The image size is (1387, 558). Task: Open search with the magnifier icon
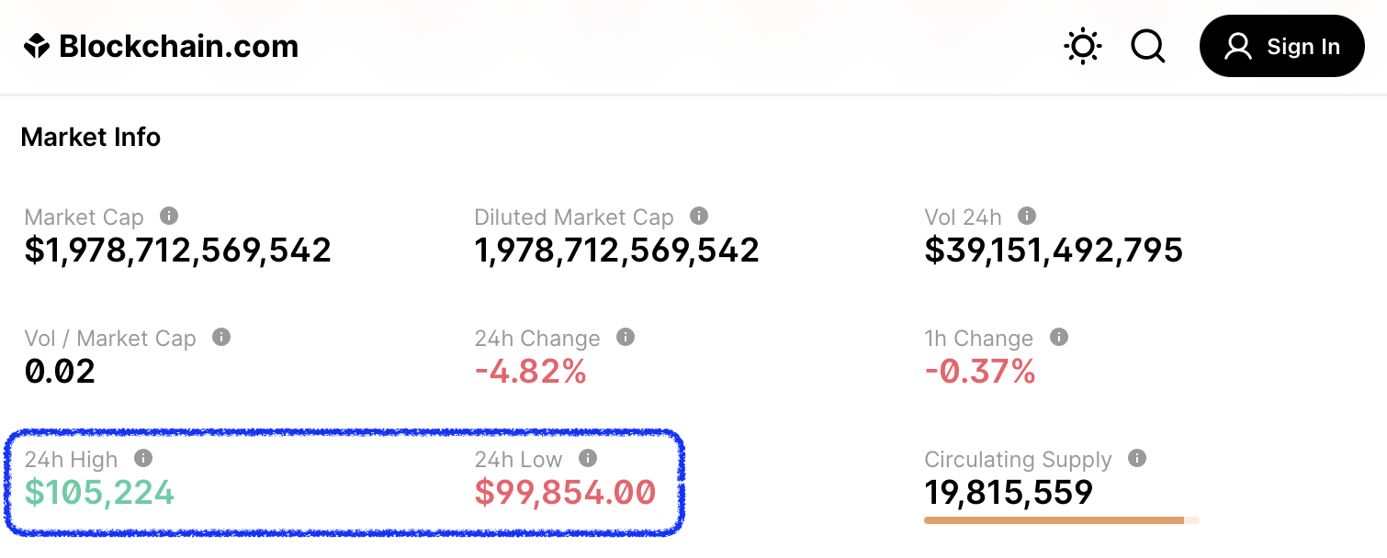pos(1147,46)
